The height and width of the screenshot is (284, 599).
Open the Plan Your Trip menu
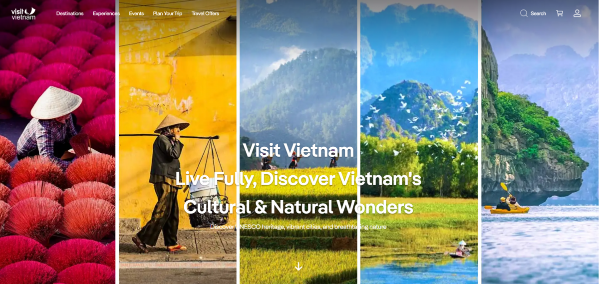point(168,13)
